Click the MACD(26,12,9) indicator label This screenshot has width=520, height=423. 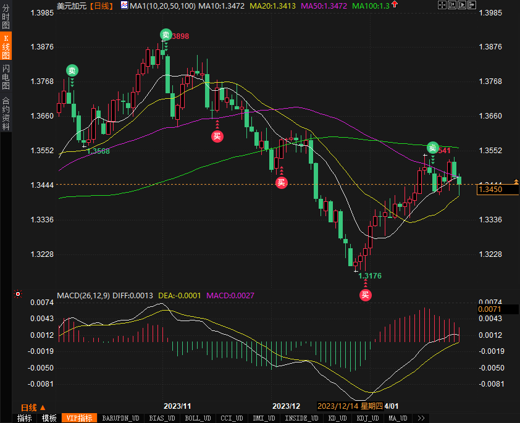[x=83, y=296]
